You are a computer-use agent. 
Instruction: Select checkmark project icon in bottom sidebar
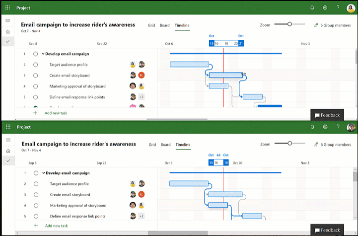[8, 160]
